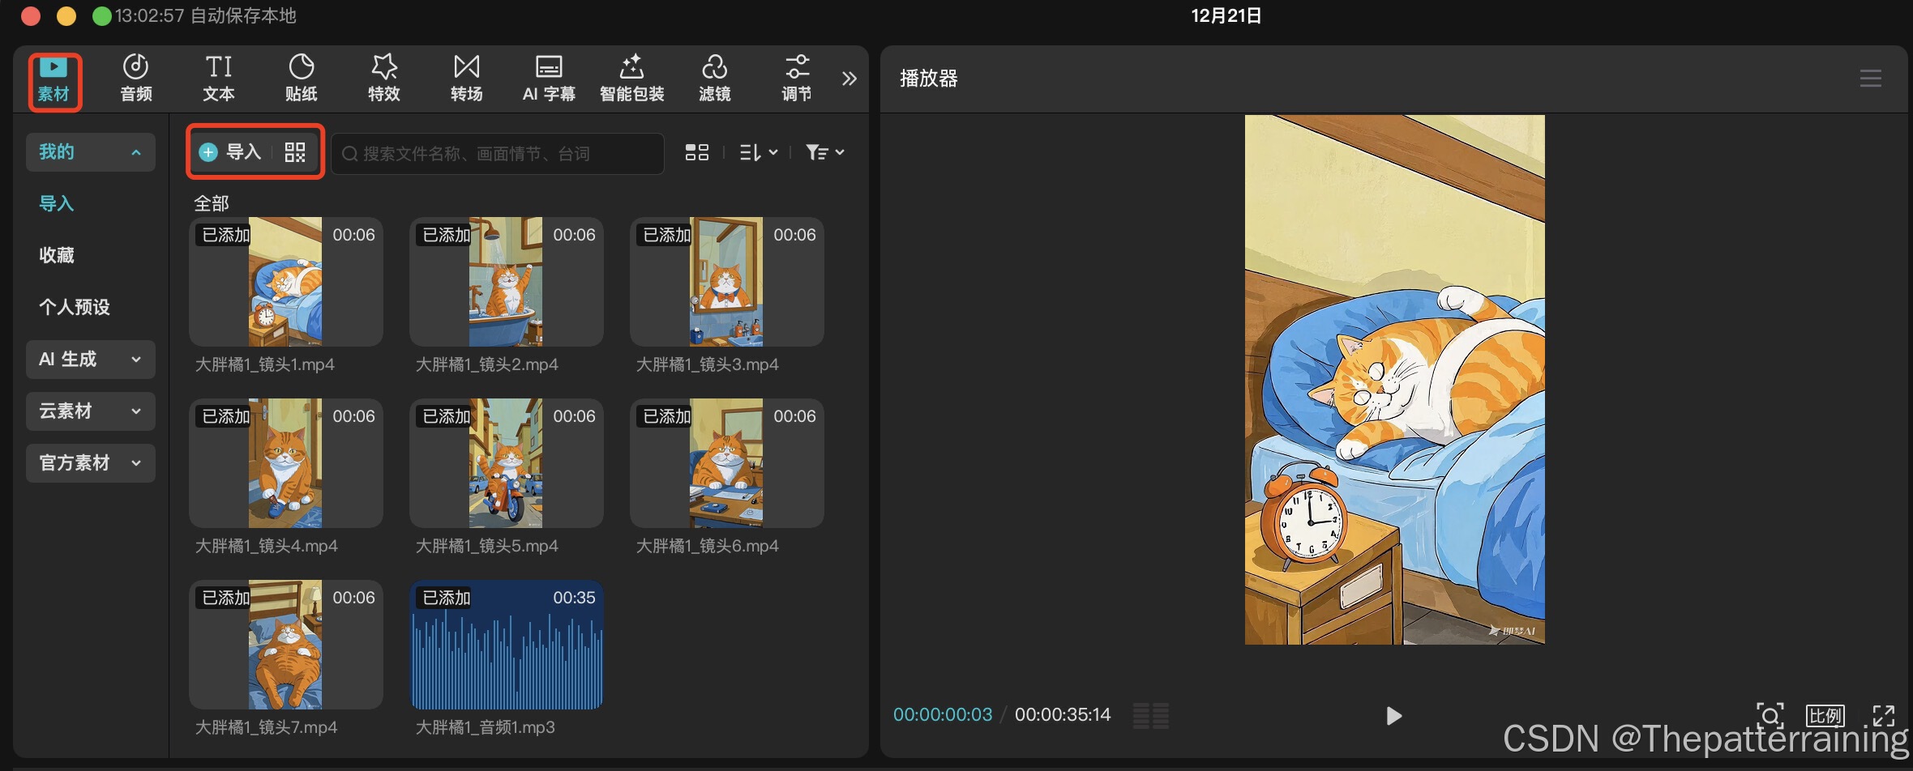This screenshot has height=771, width=1913.
Task: Select 导入 in the left sidebar
Action: [57, 203]
